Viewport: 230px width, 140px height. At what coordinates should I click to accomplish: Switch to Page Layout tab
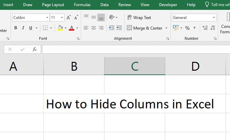click(x=53, y=5)
